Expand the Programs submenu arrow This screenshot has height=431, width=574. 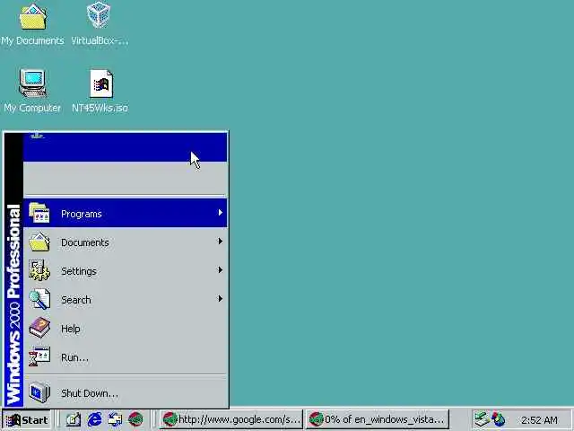pyautogui.click(x=220, y=213)
